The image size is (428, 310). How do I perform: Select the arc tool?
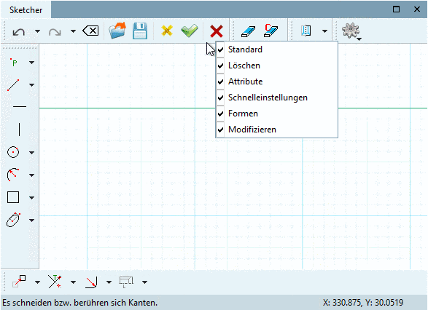point(12,175)
